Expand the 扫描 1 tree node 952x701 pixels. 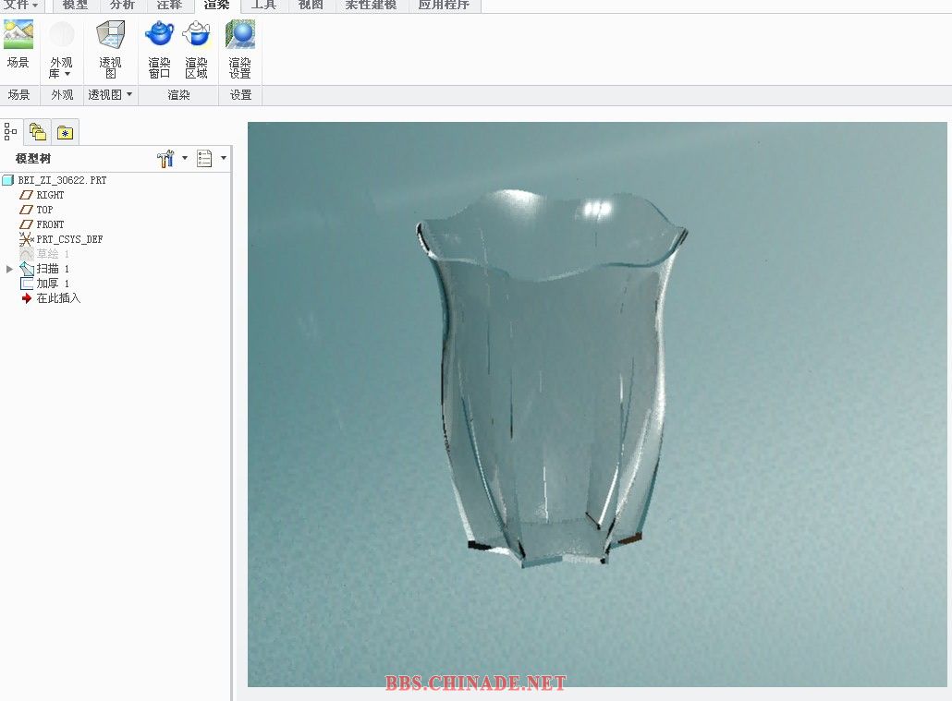click(9, 268)
